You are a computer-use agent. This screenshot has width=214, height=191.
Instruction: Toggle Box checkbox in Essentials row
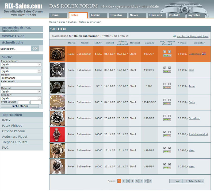point(165,52)
